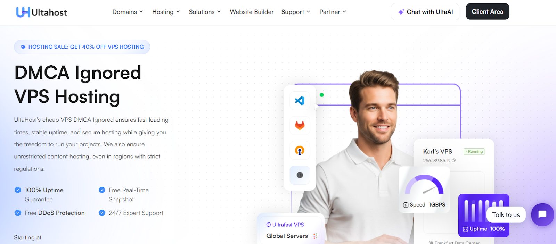Click the Talk to us bubble
This screenshot has width=556, height=244.
tap(506, 215)
